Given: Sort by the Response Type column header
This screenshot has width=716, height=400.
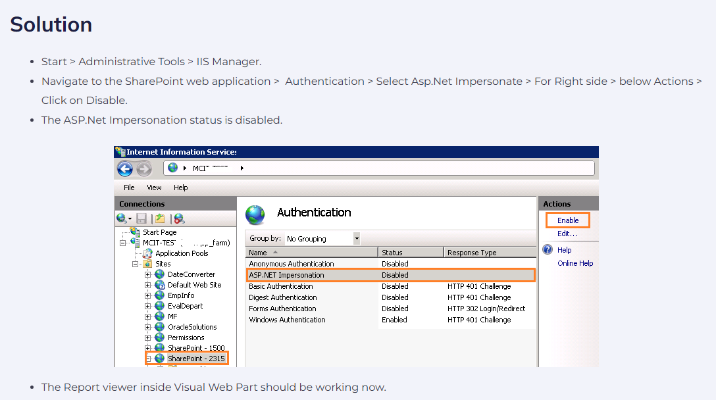Looking at the screenshot, I should 490,253.
